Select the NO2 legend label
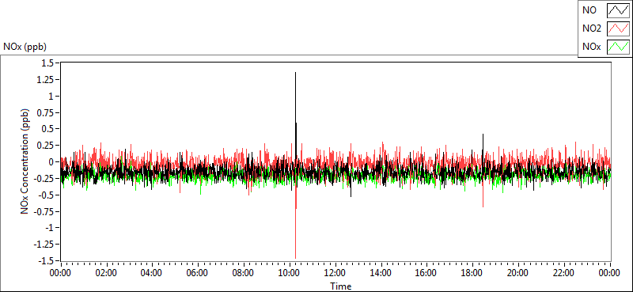The width and height of the screenshot is (633, 292). 591,28
